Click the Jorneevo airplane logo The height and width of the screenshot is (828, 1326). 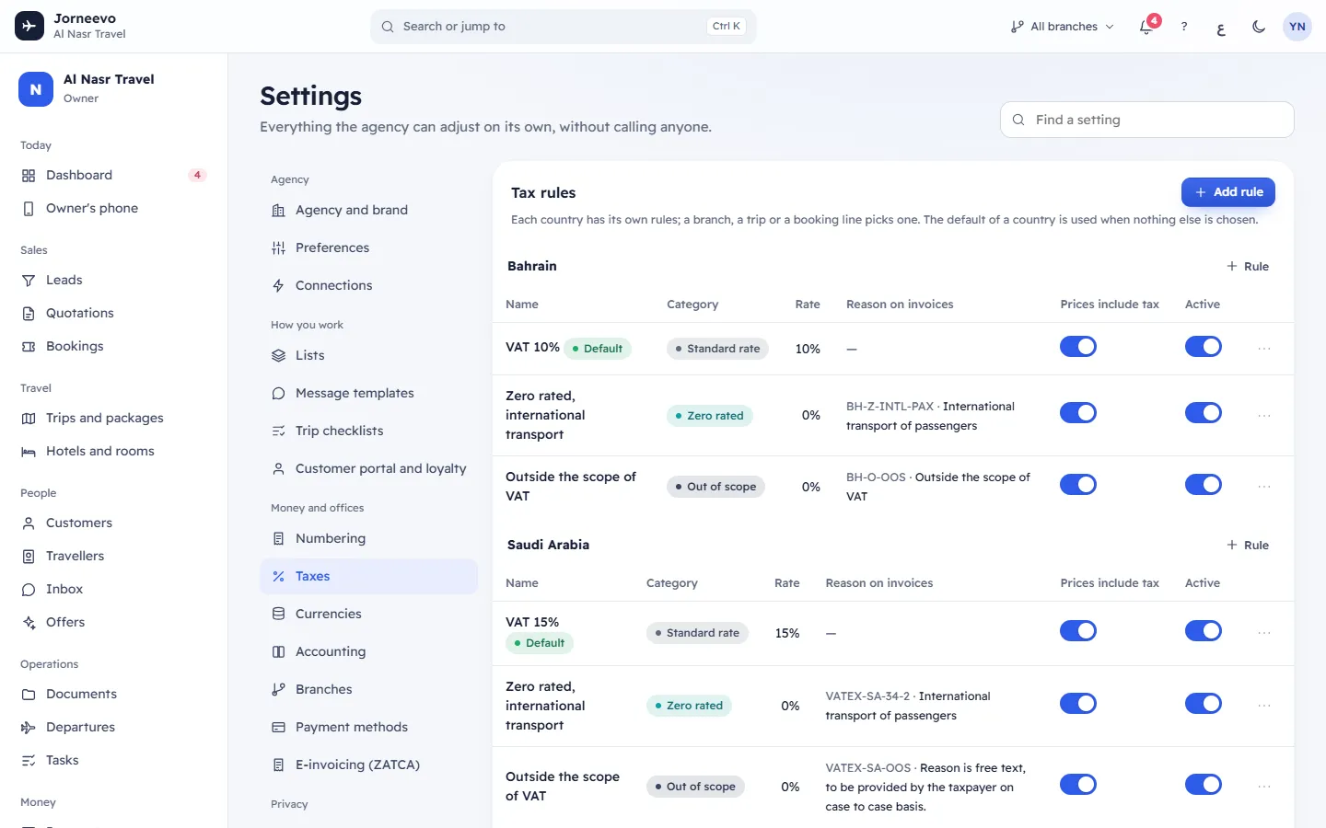point(29,27)
